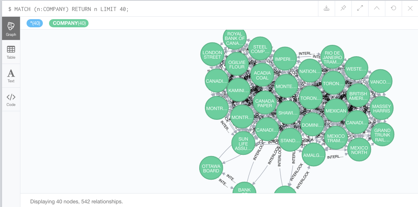The height and width of the screenshot is (207, 418).
Task: Select the OTTAWA BOARD node
Action: 211,168
